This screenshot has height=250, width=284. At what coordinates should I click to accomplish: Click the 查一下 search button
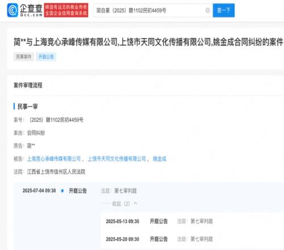224,10
